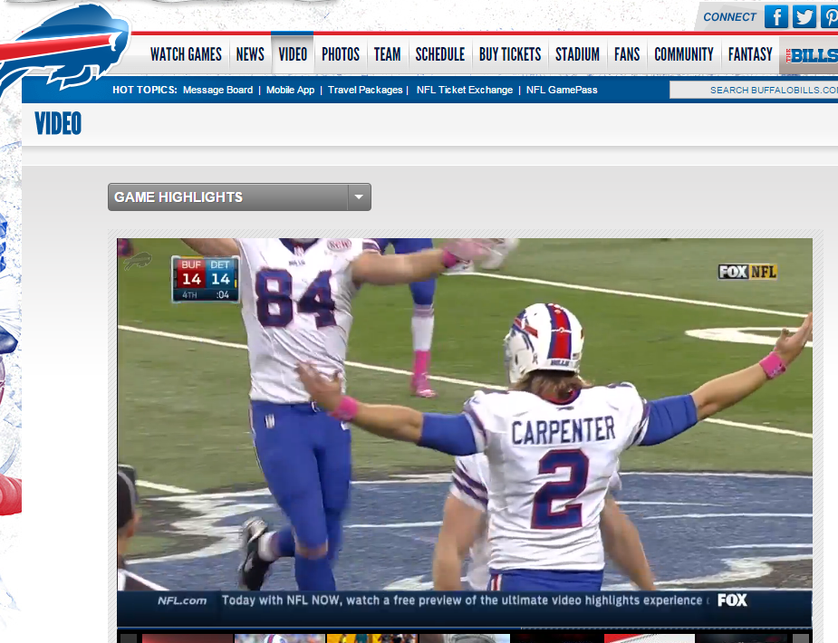This screenshot has width=838, height=643.
Task: Open the Bills Twitter page icon
Action: [x=804, y=16]
